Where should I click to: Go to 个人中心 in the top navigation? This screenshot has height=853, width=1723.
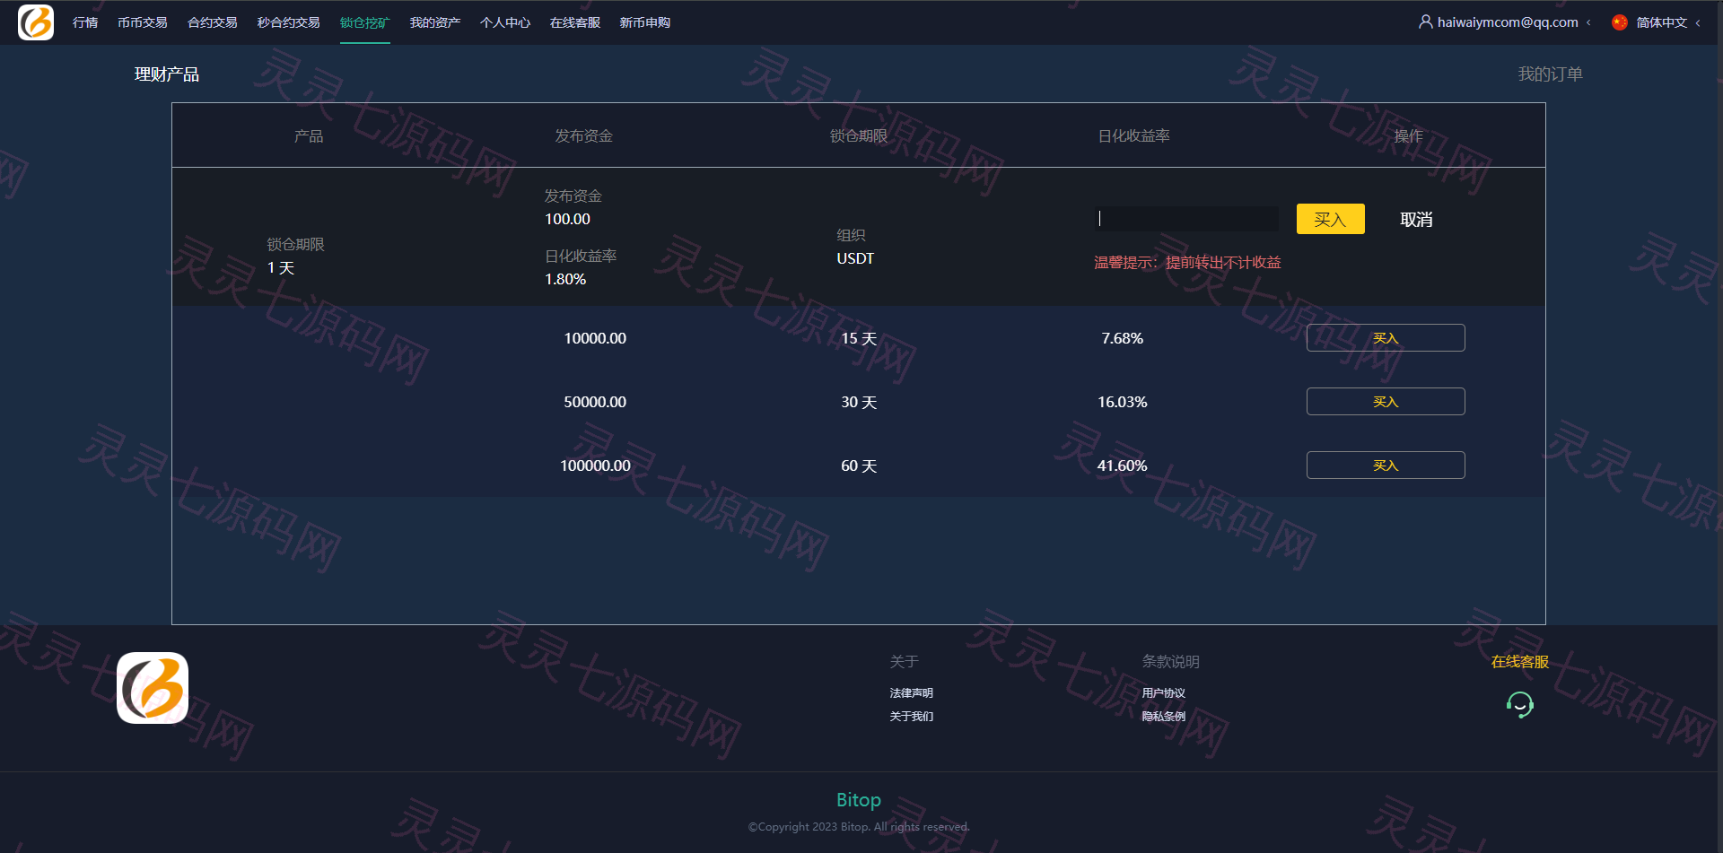coord(505,22)
